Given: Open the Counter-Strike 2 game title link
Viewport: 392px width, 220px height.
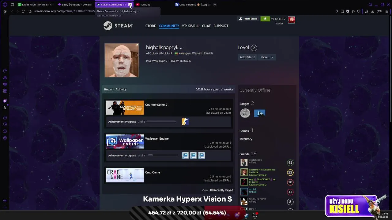Looking at the screenshot, I should pos(156,105).
